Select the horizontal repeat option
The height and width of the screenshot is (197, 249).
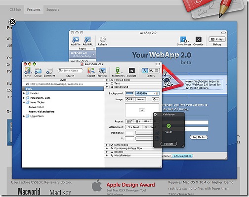coord(146,121)
